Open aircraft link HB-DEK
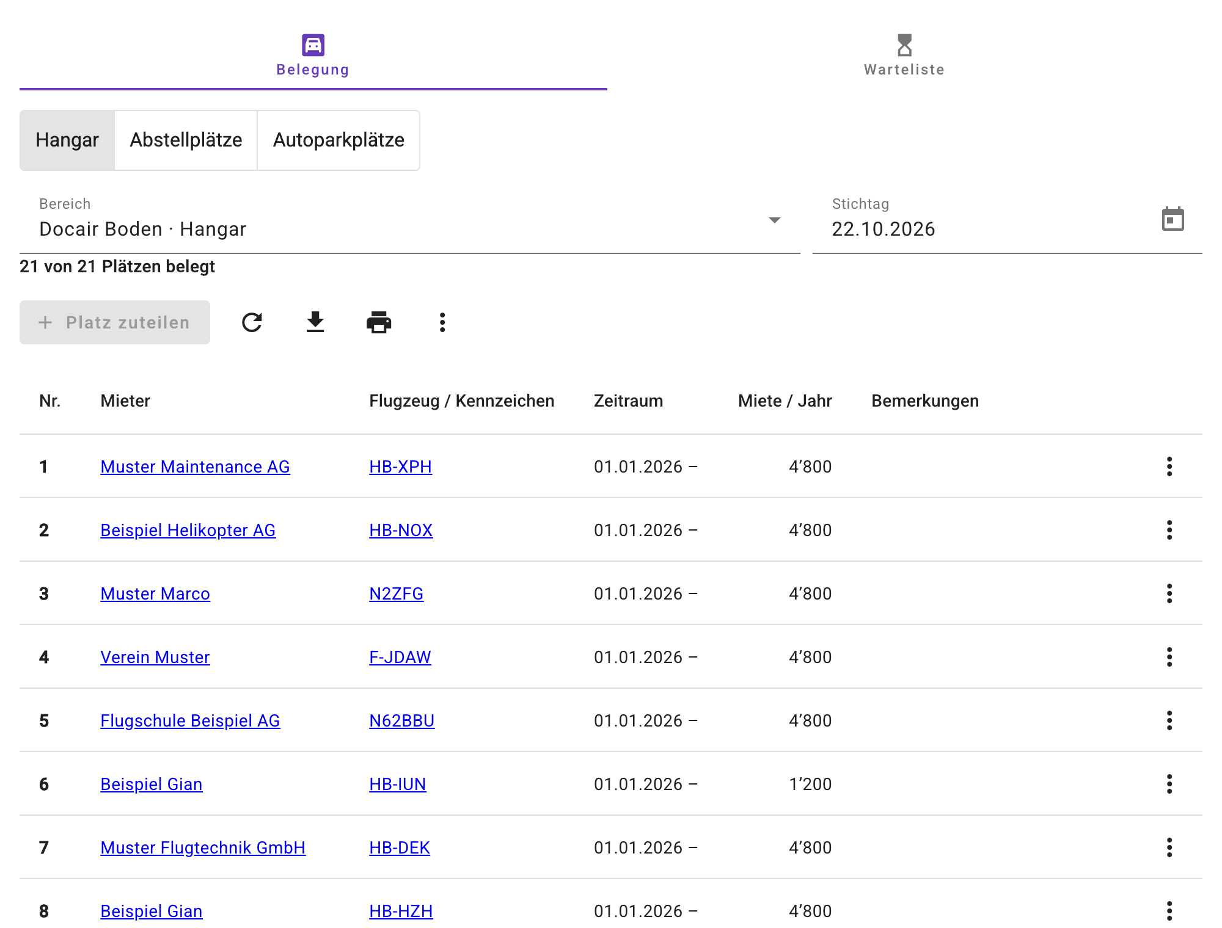The width and height of the screenshot is (1222, 928). (400, 847)
